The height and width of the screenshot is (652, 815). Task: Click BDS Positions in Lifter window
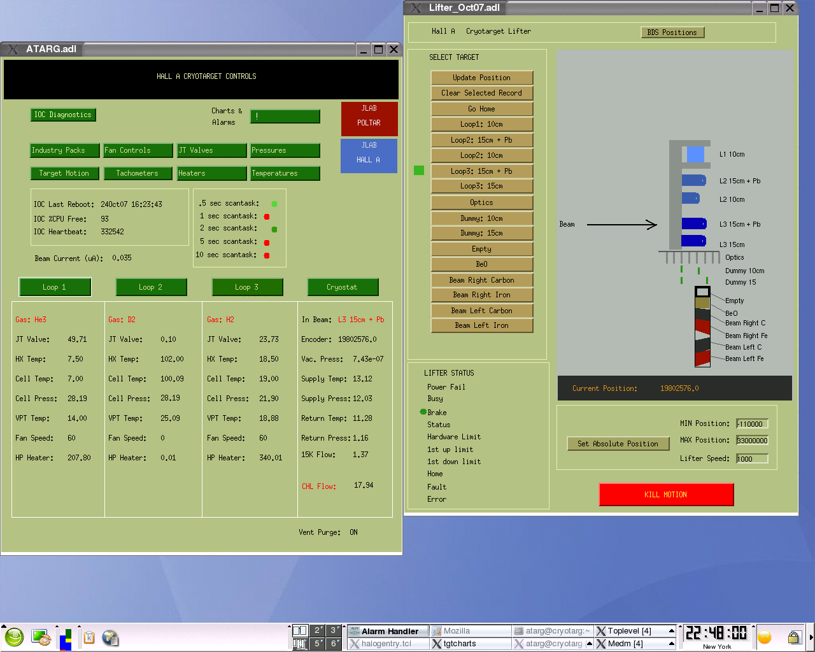click(x=672, y=32)
